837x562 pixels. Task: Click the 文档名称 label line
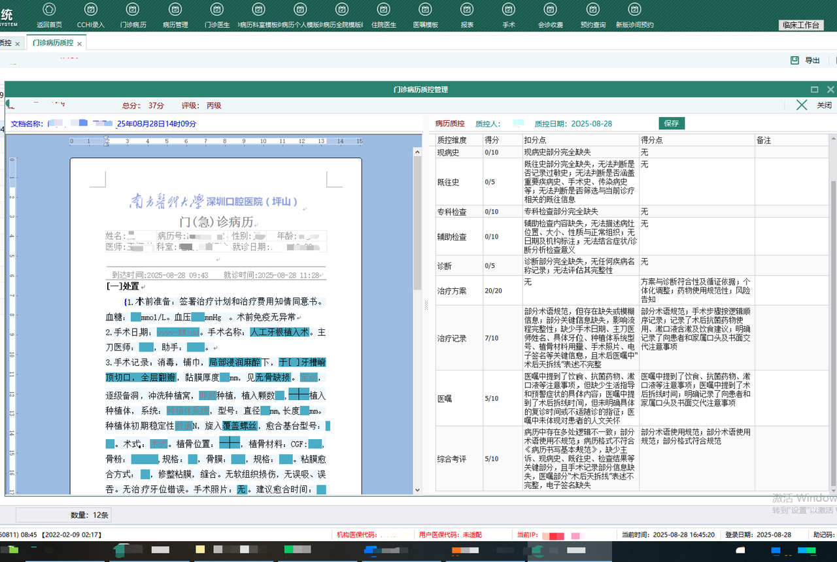[x=103, y=124]
